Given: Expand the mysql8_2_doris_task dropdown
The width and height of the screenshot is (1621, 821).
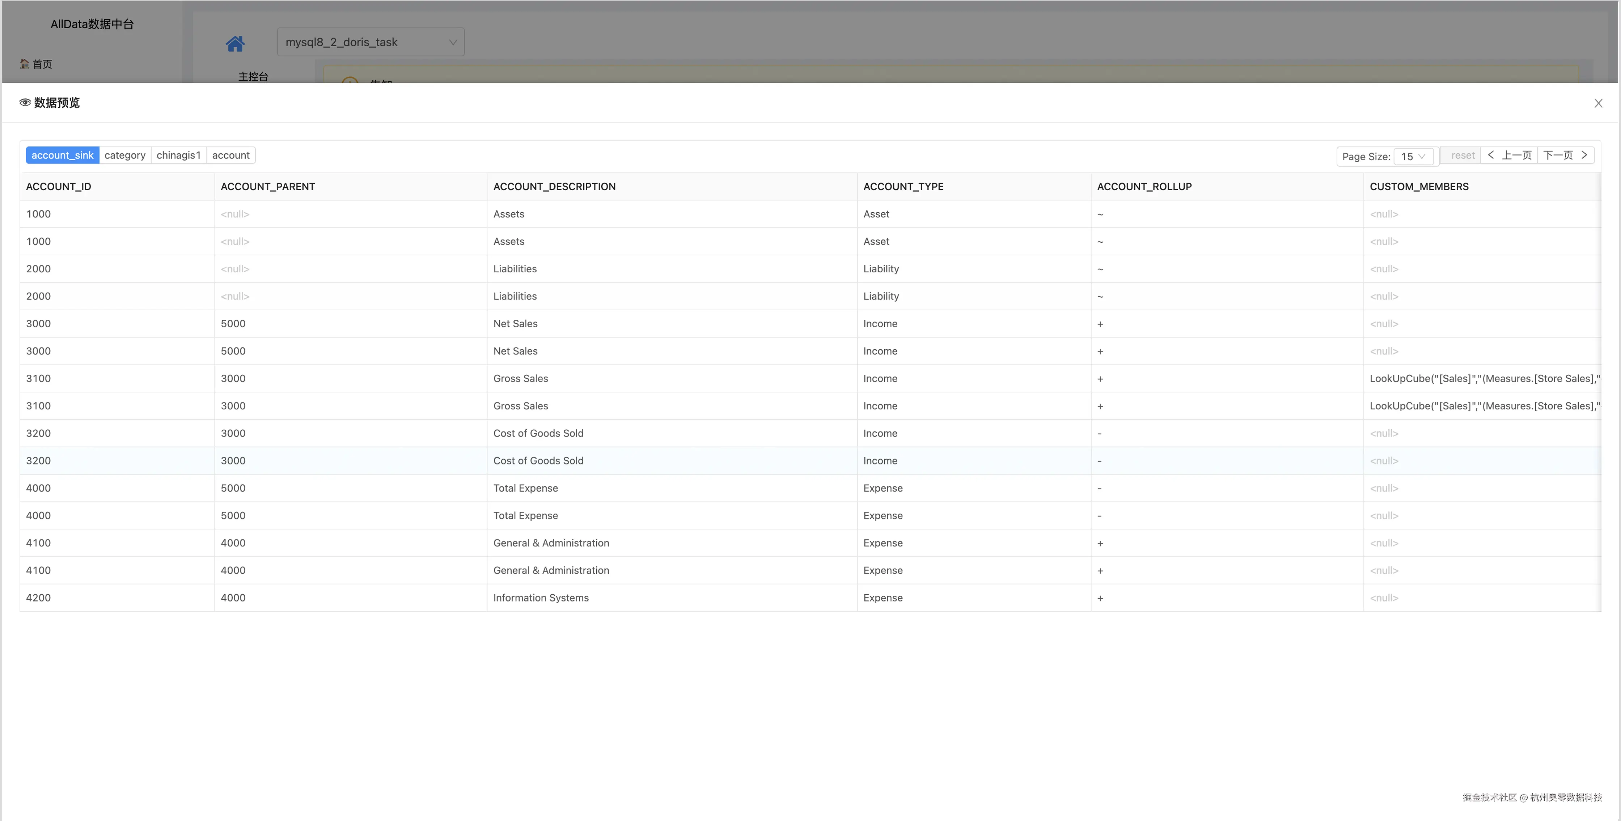Looking at the screenshot, I should point(371,42).
